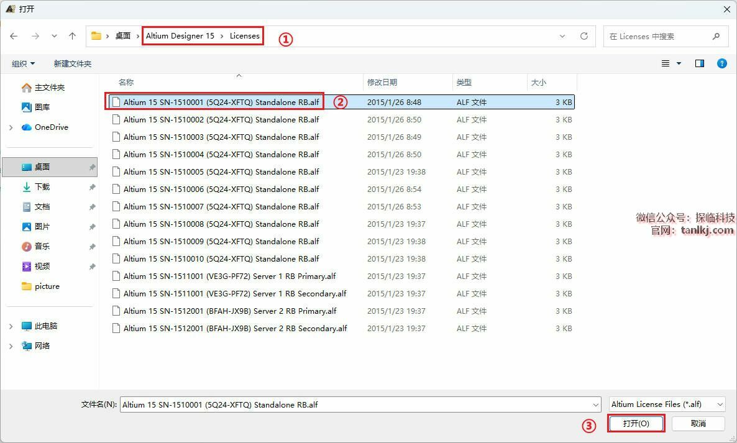
Task: Sort by 名称 column
Action: point(126,82)
